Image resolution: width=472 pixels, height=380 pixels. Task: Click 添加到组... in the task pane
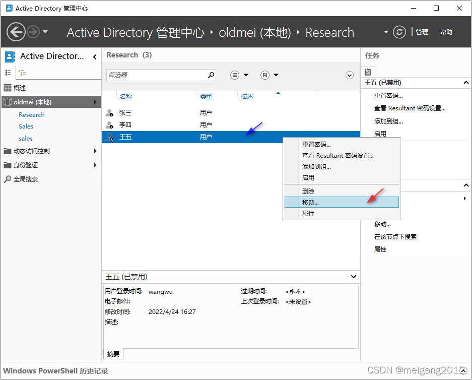coord(388,121)
